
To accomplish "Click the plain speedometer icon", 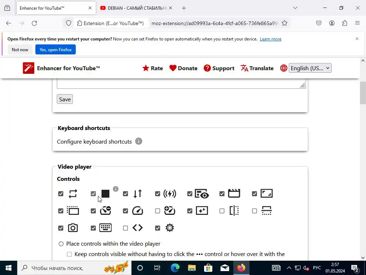I will click(138, 211).
